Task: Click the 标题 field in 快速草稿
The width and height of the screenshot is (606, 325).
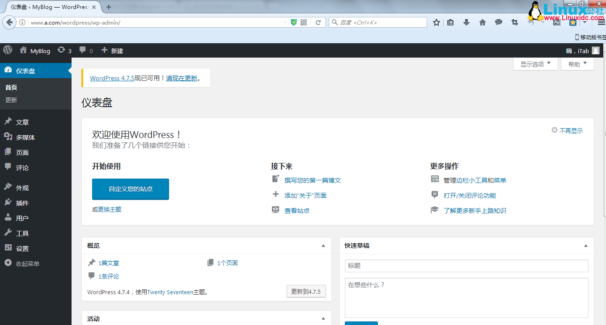Action: tap(466, 266)
